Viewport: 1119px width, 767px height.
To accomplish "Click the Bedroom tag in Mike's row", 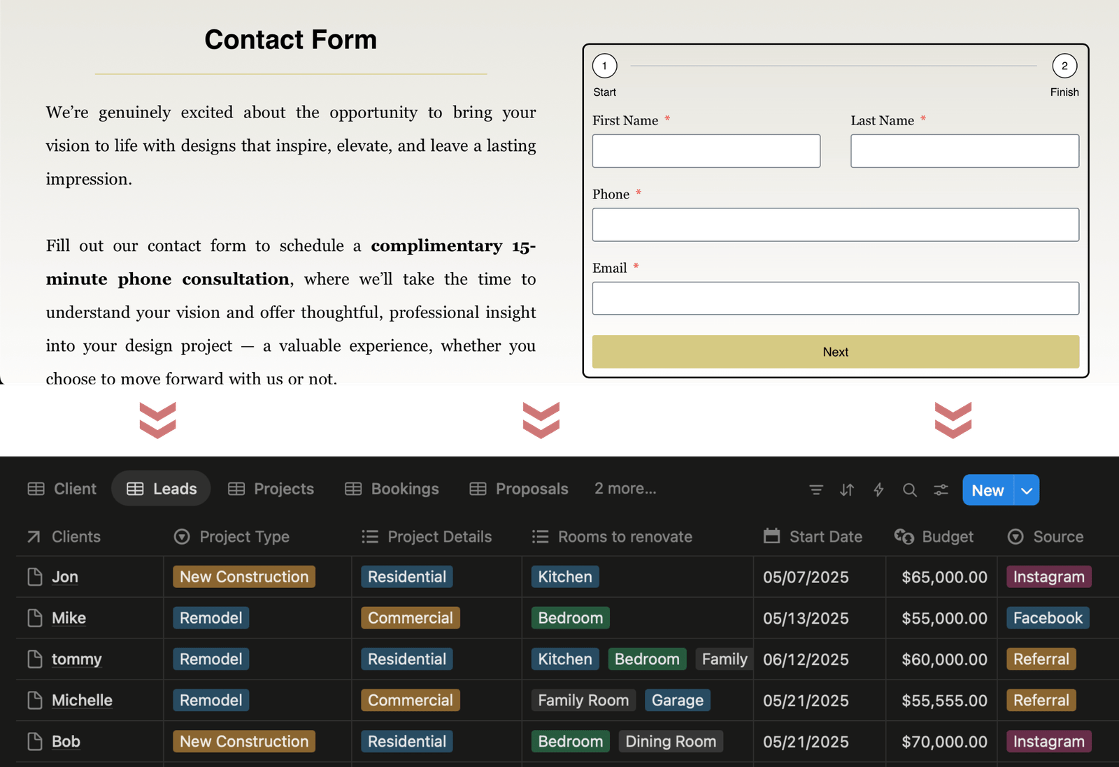I will click(x=570, y=618).
